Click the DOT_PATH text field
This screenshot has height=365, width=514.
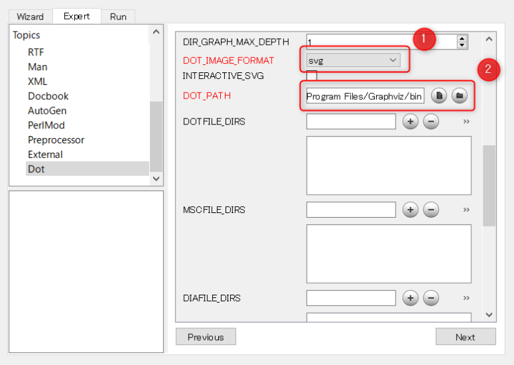click(x=365, y=96)
